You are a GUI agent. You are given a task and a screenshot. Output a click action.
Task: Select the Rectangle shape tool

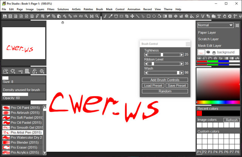click(x=149, y=16)
